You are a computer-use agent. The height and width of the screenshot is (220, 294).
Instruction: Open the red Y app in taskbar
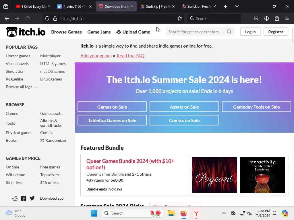coord(196,213)
